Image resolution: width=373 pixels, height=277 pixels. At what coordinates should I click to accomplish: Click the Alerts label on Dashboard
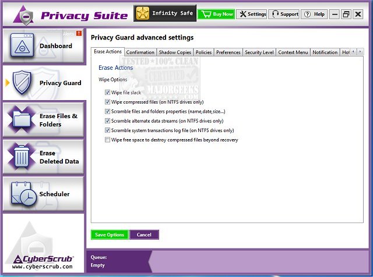click(x=69, y=34)
